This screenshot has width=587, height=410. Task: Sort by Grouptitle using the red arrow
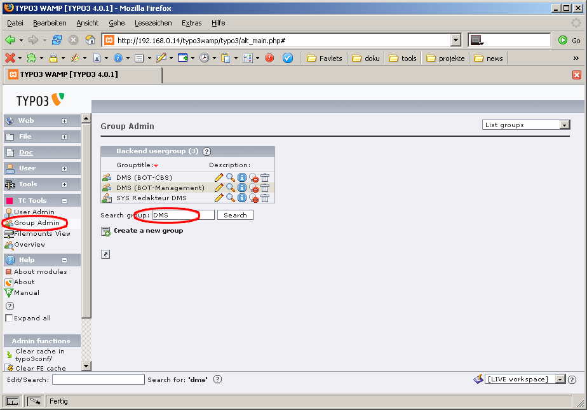(x=156, y=165)
